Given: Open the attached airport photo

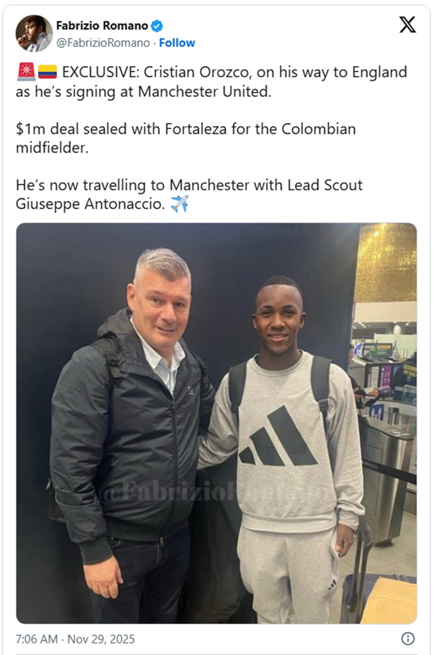Looking at the screenshot, I should pos(216,422).
